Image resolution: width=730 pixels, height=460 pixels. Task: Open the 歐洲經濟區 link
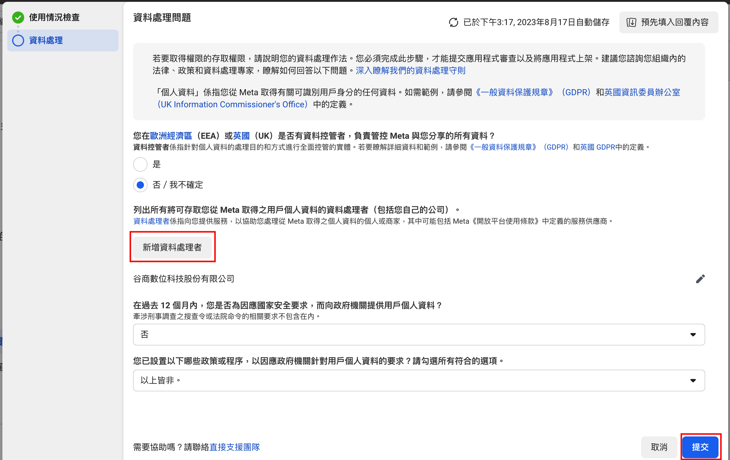pyautogui.click(x=171, y=136)
